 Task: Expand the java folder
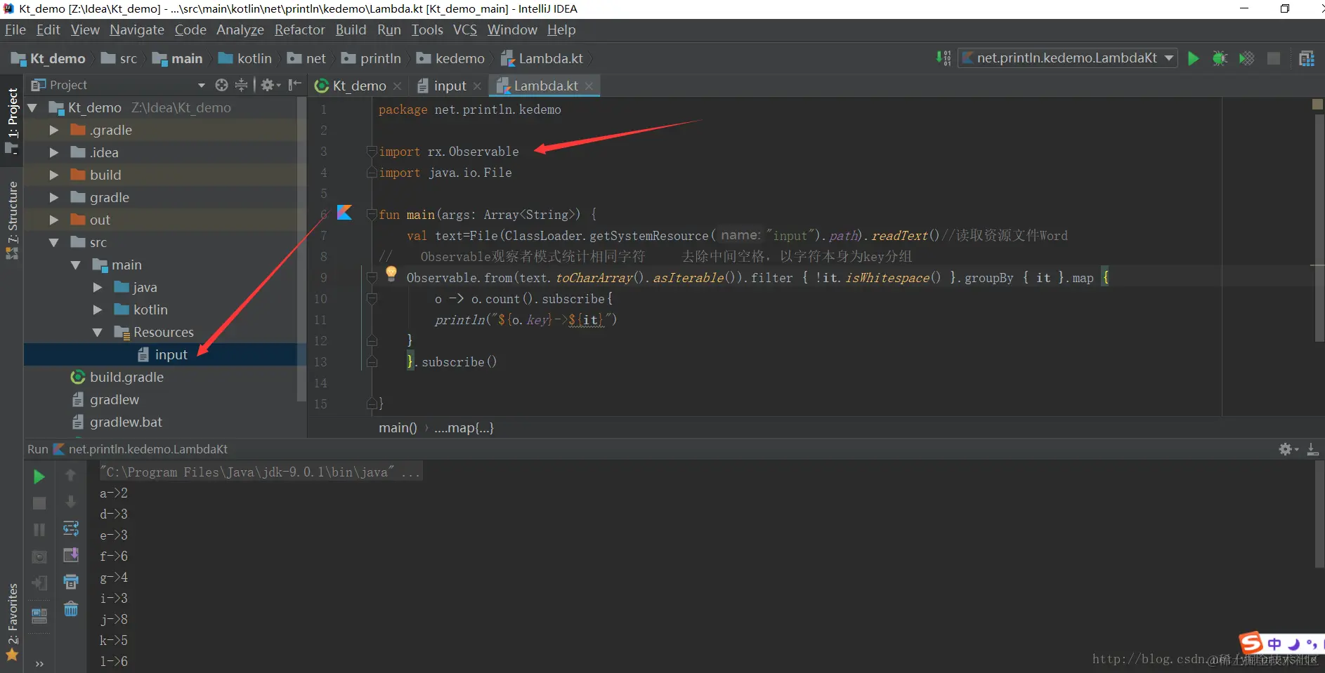tap(98, 288)
